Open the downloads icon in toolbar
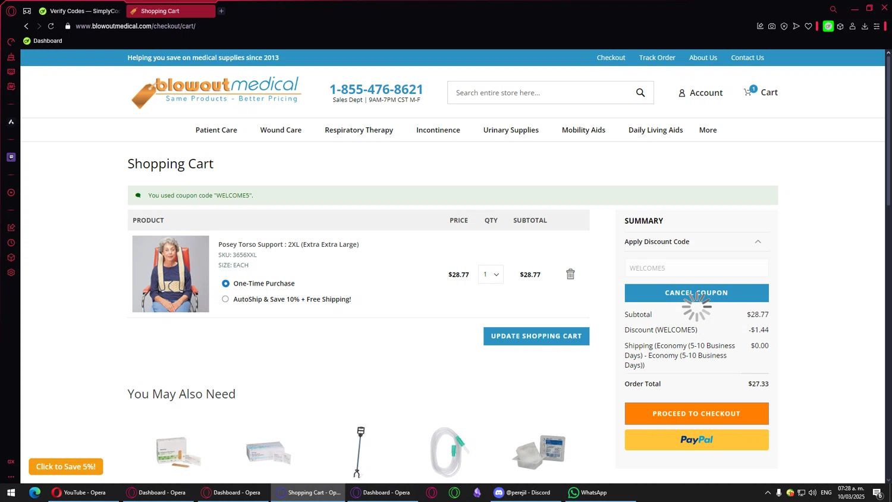The width and height of the screenshot is (892, 502). [x=865, y=26]
